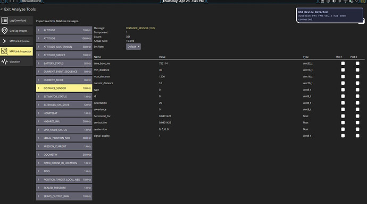Select ATTITUDE_QUATERNION message
The image size is (367, 204).
point(64,47)
